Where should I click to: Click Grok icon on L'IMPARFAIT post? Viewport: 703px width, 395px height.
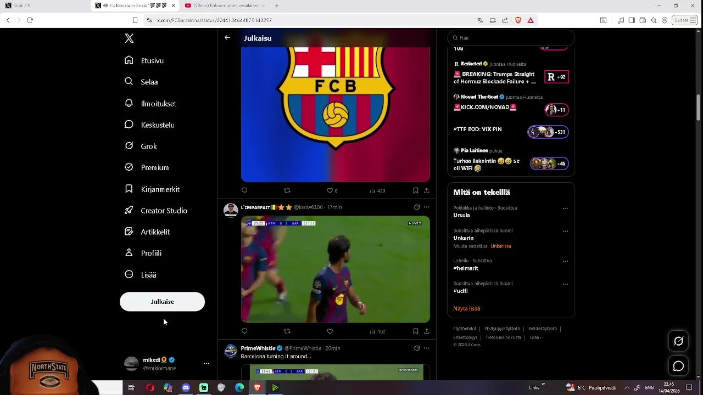pos(417,207)
